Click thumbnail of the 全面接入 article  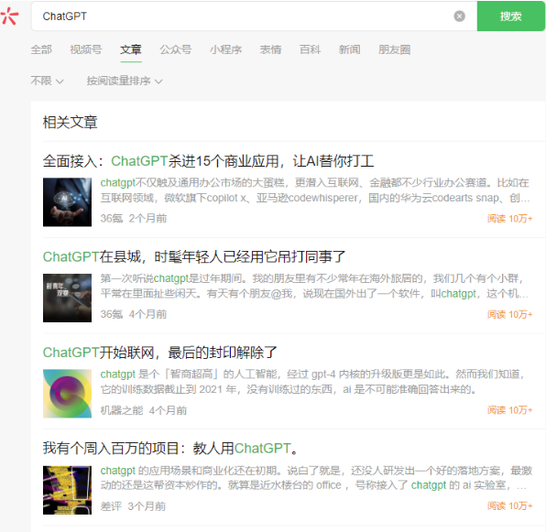[67, 202]
